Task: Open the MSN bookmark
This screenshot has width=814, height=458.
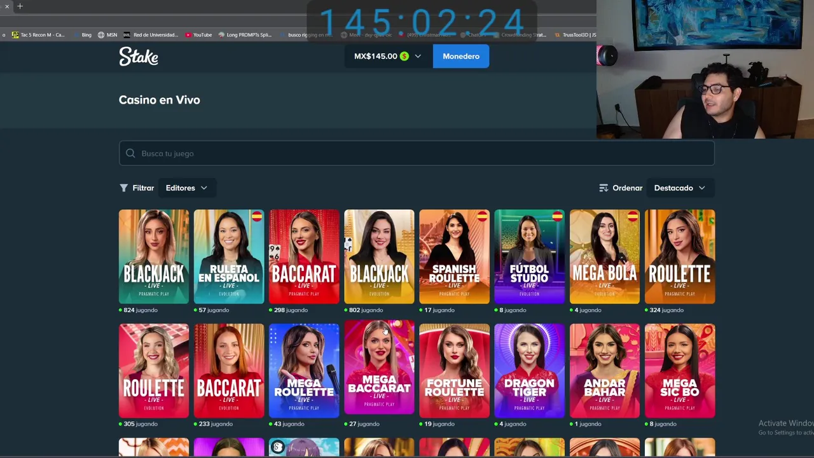Action: pyautogui.click(x=107, y=35)
